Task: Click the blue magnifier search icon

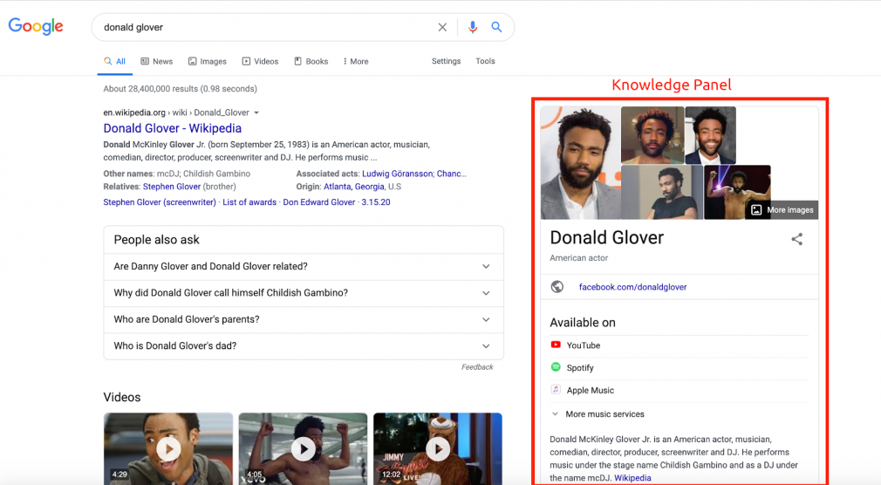Action: point(496,27)
